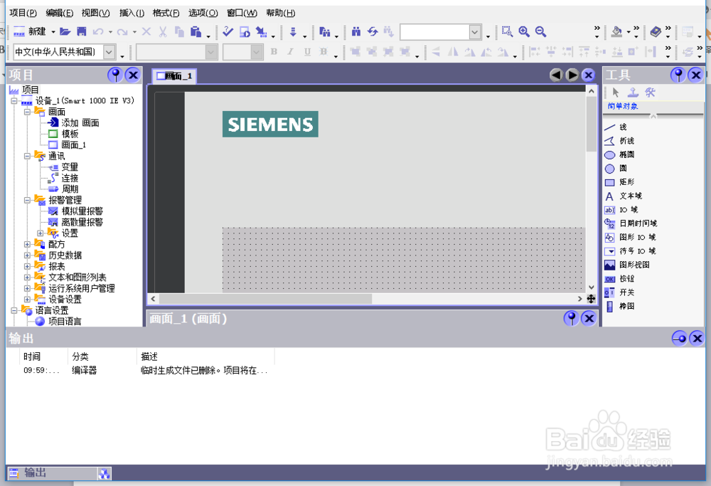Click the Zoom in magnifier icon
This screenshot has width=711, height=486.
[524, 31]
